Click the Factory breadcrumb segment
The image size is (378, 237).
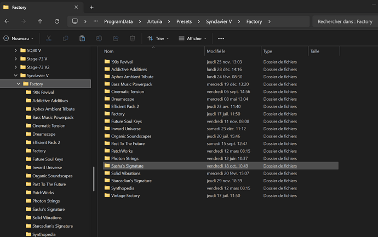point(254,21)
